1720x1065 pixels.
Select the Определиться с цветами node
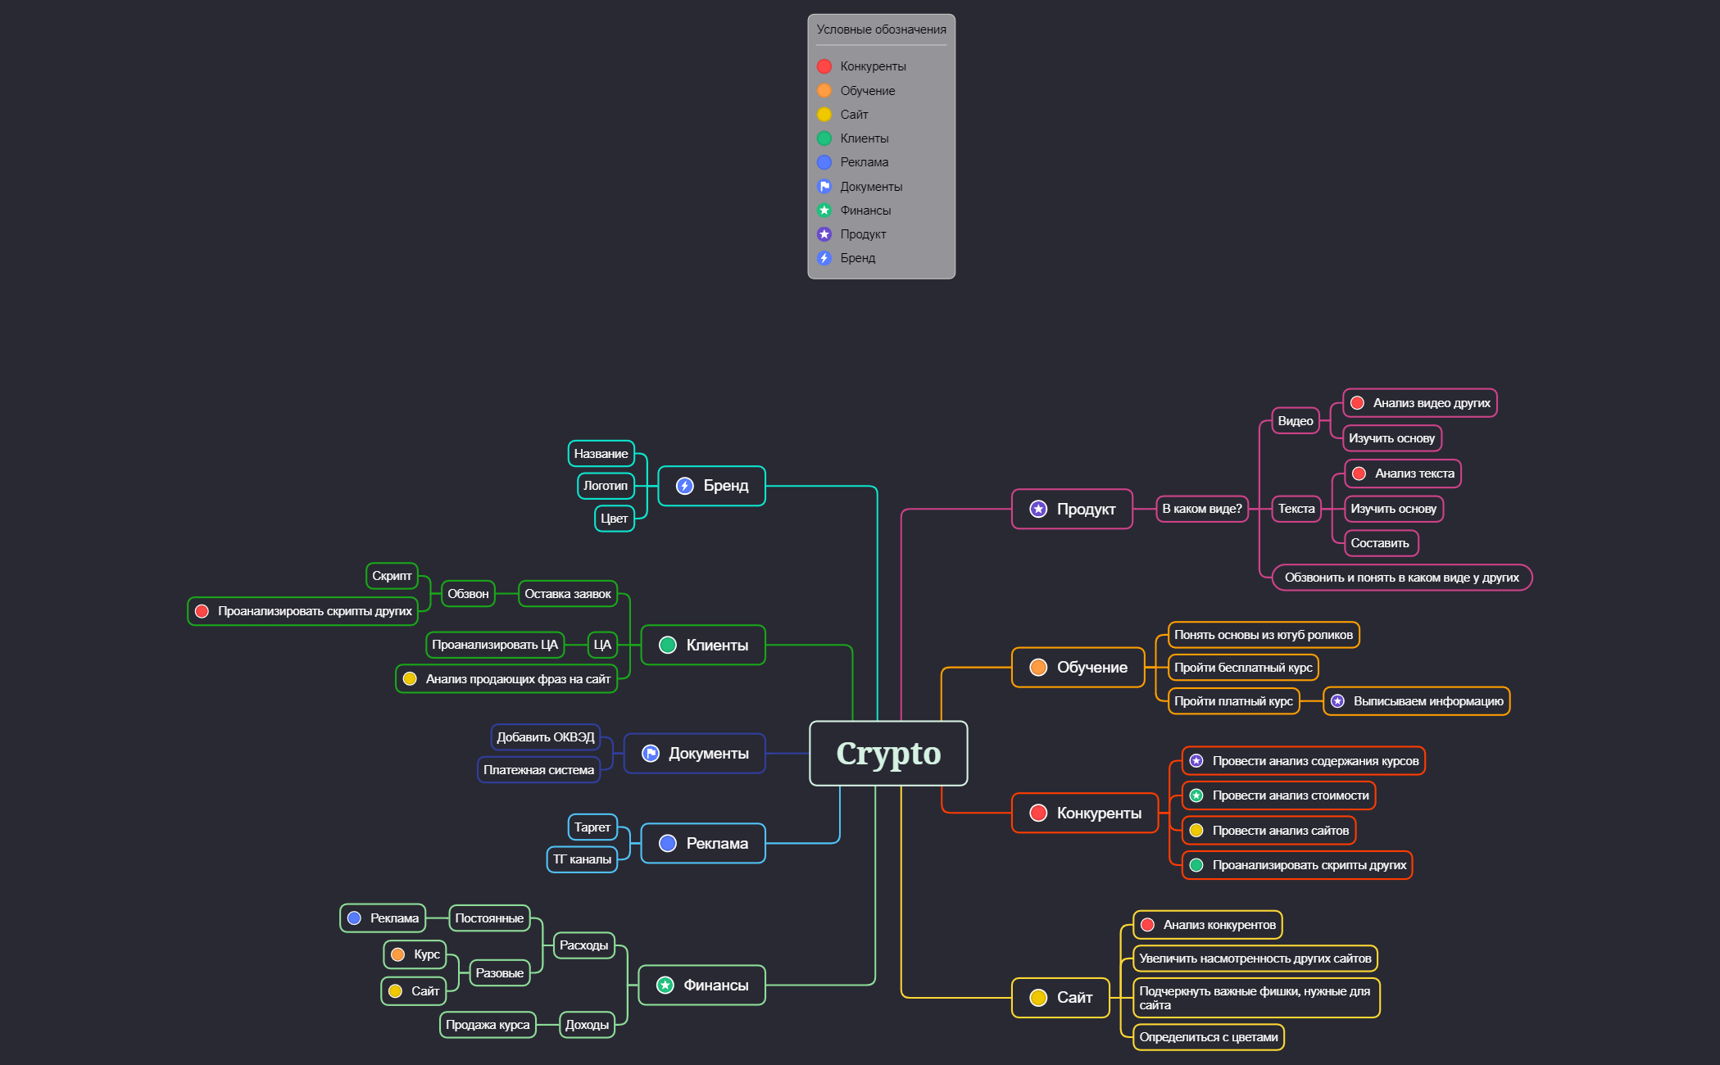click(x=1209, y=1037)
